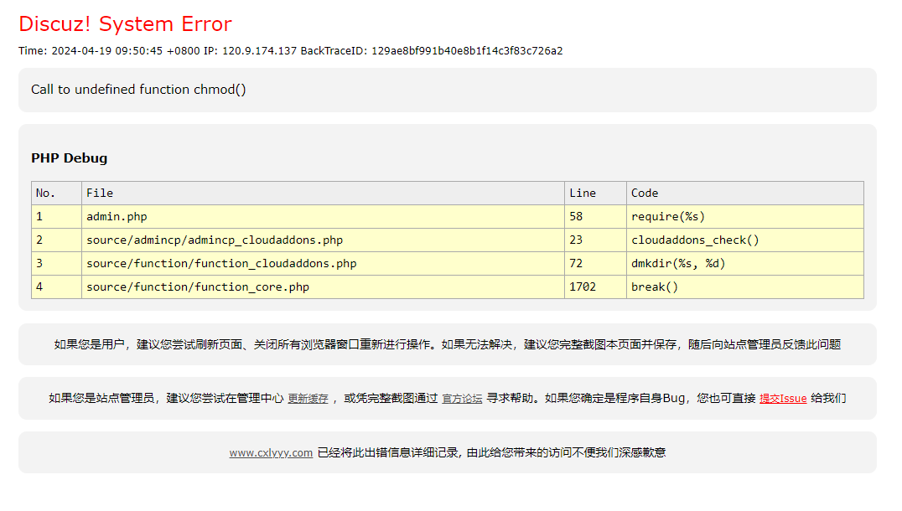The height and width of the screenshot is (511, 902).
Task: Click the 'File' column header
Action: point(99,194)
